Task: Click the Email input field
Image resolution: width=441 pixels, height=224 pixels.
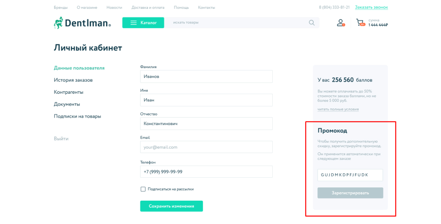Action: click(206, 147)
